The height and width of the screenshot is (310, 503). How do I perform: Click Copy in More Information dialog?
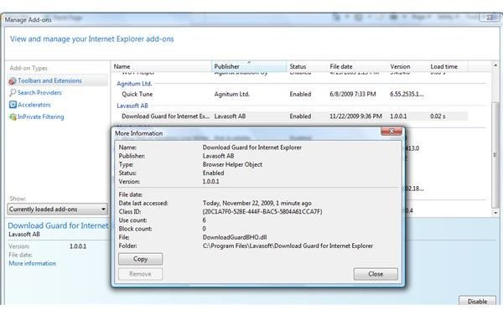[141, 259]
